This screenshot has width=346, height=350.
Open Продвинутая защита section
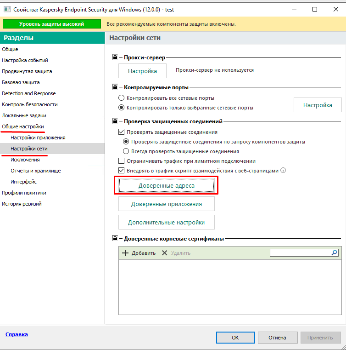(27, 71)
